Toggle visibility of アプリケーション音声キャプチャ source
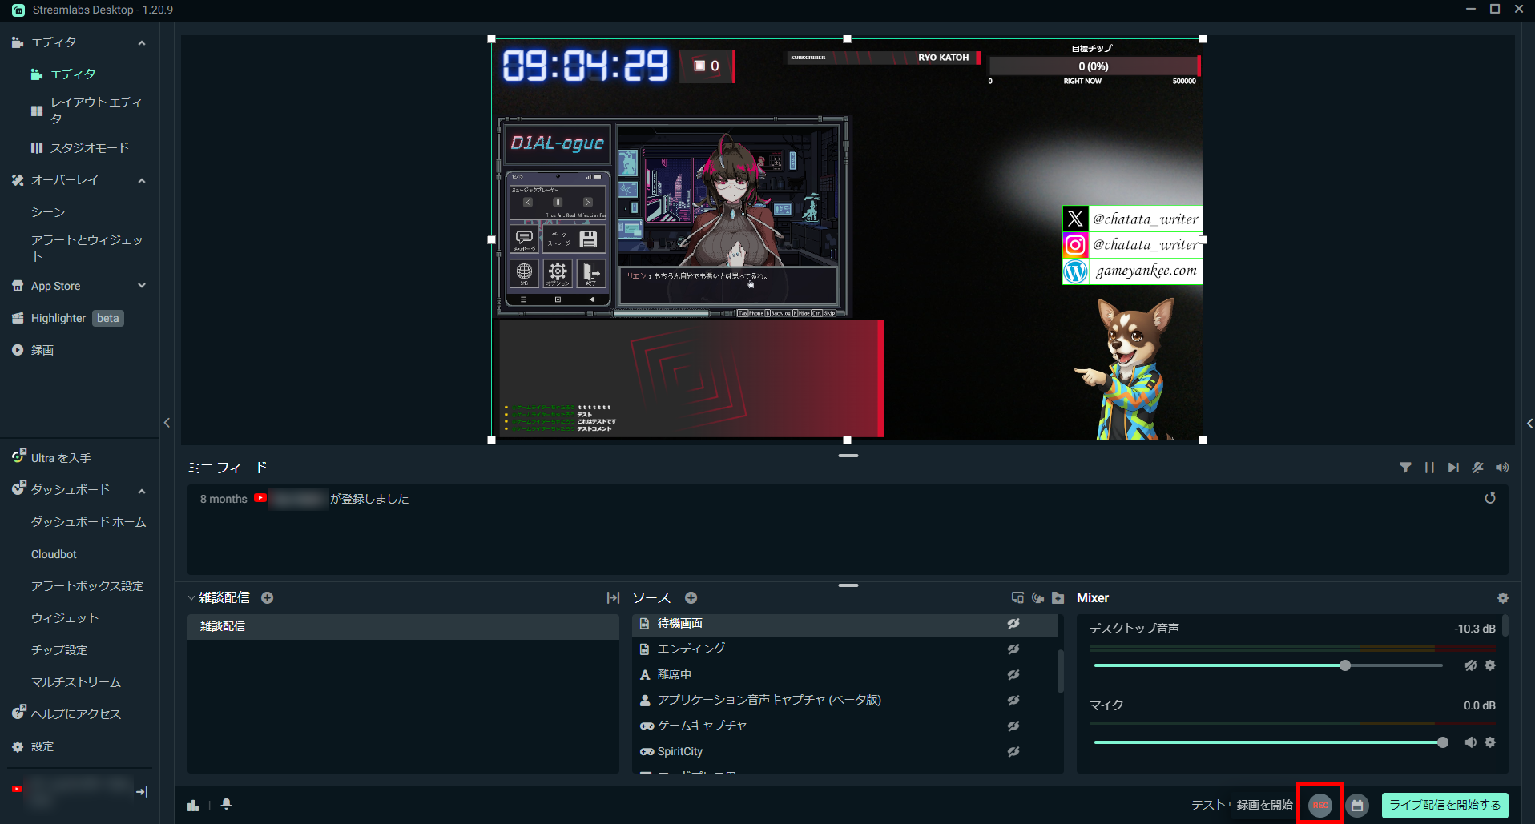1535x824 pixels. pos(1013,700)
